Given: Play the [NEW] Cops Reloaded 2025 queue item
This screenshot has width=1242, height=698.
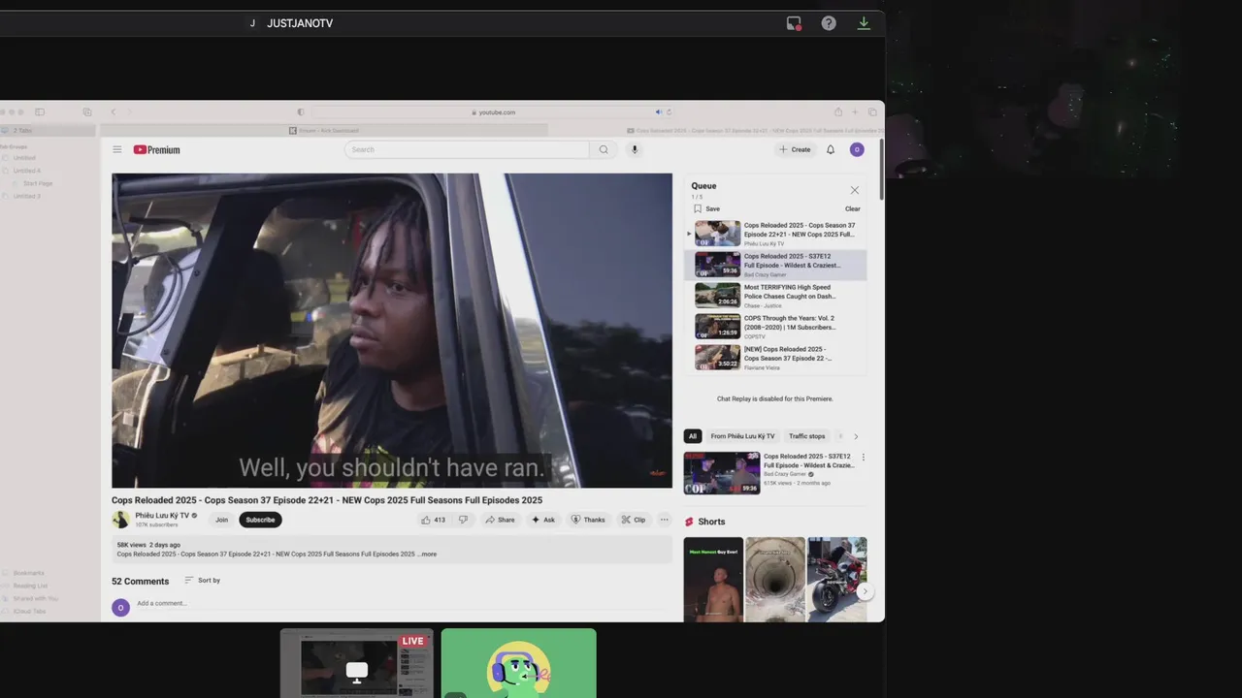Looking at the screenshot, I should 774,358.
